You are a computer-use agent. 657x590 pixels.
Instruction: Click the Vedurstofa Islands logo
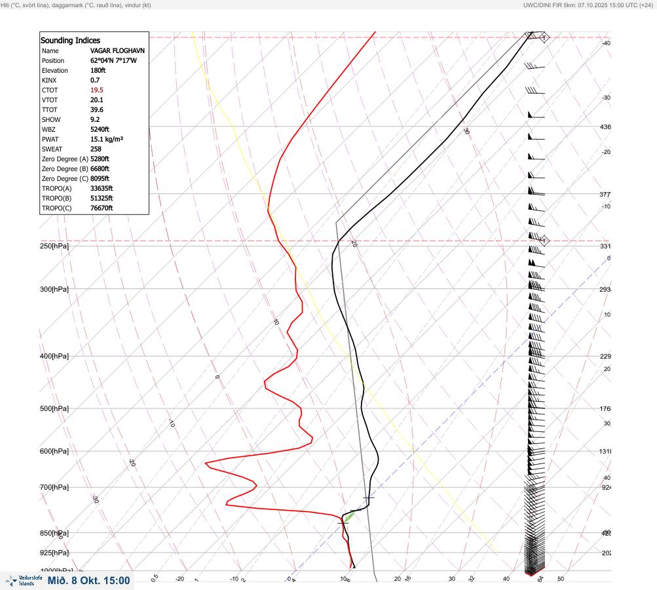coord(24,581)
